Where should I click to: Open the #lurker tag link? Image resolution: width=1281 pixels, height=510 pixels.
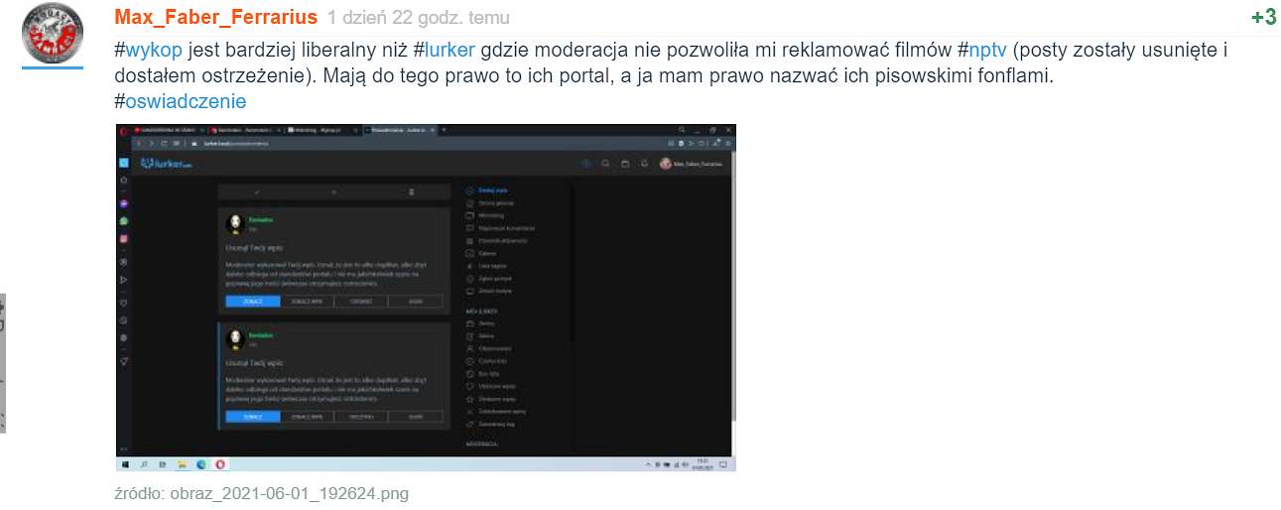click(x=444, y=51)
